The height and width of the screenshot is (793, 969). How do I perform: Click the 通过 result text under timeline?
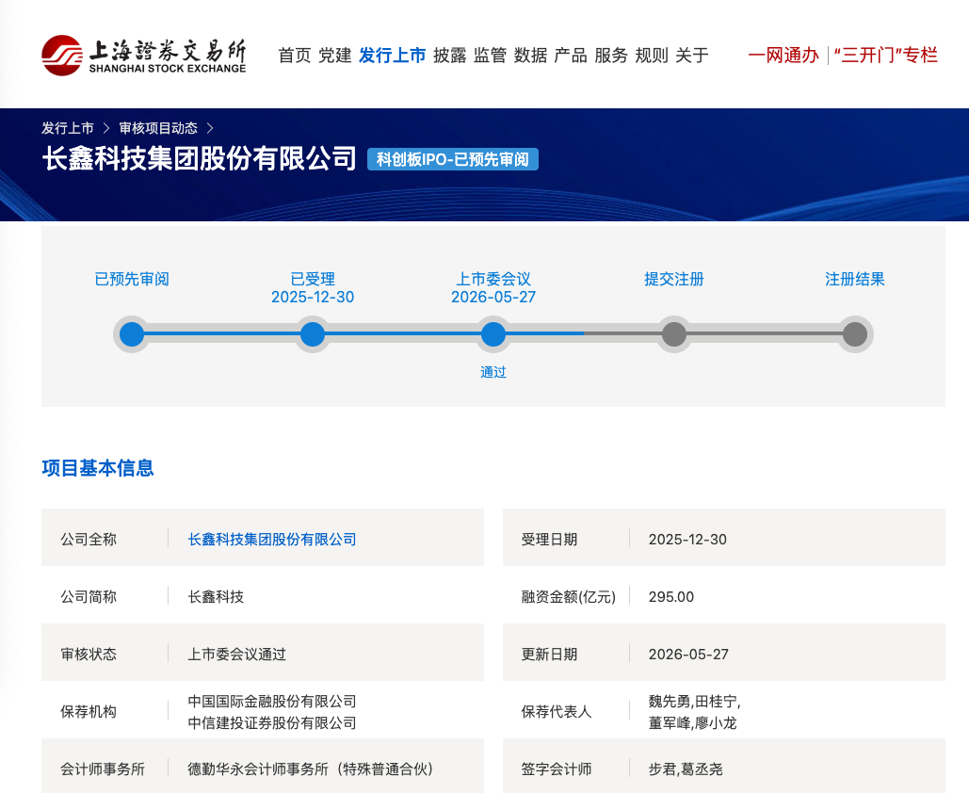(493, 372)
